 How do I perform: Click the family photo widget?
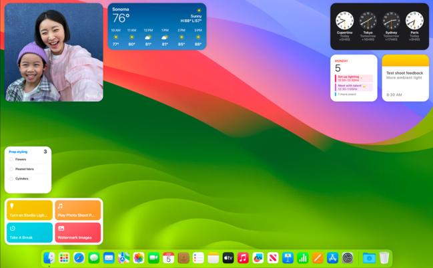(54, 52)
